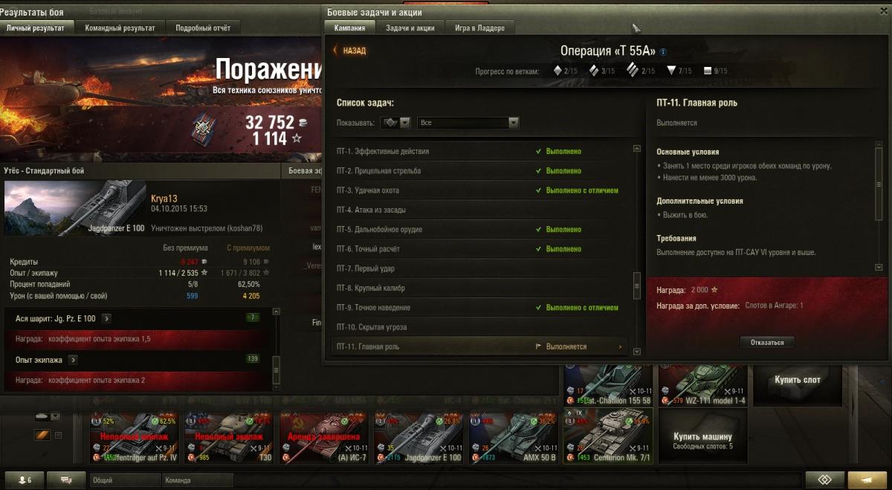Viewport: 892px width, 490px height.
Task: Click the medium tank branch icon 3/15
Action: [x=594, y=71]
